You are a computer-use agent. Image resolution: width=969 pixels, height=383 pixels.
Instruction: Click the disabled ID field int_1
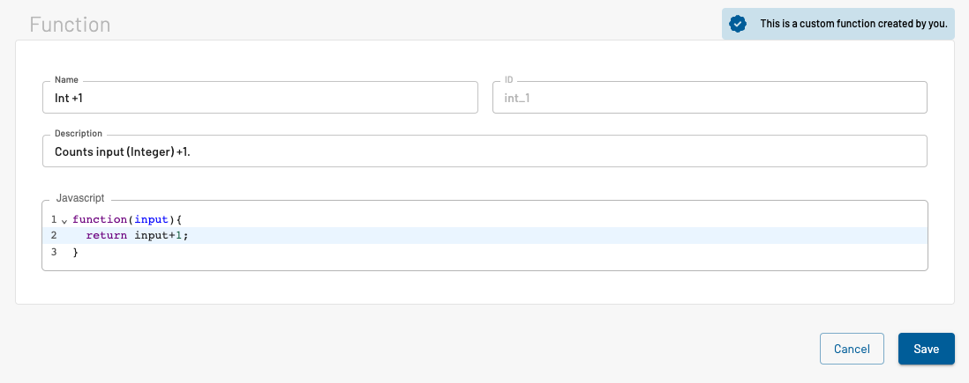[x=710, y=98]
